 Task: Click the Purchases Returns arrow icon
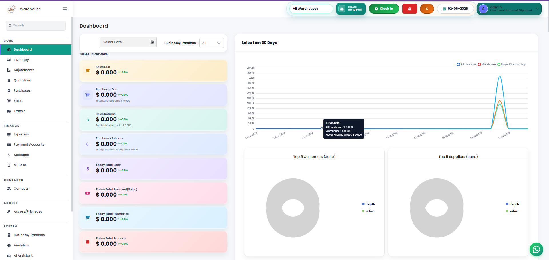pos(88,144)
